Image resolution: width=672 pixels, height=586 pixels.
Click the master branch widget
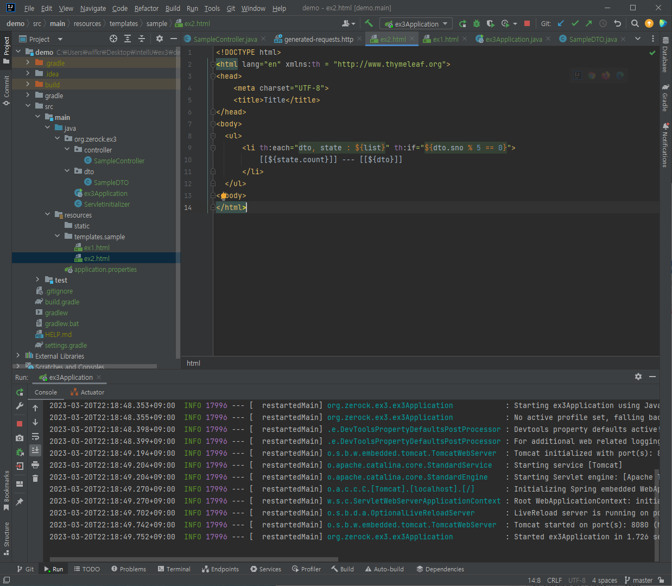click(x=639, y=580)
